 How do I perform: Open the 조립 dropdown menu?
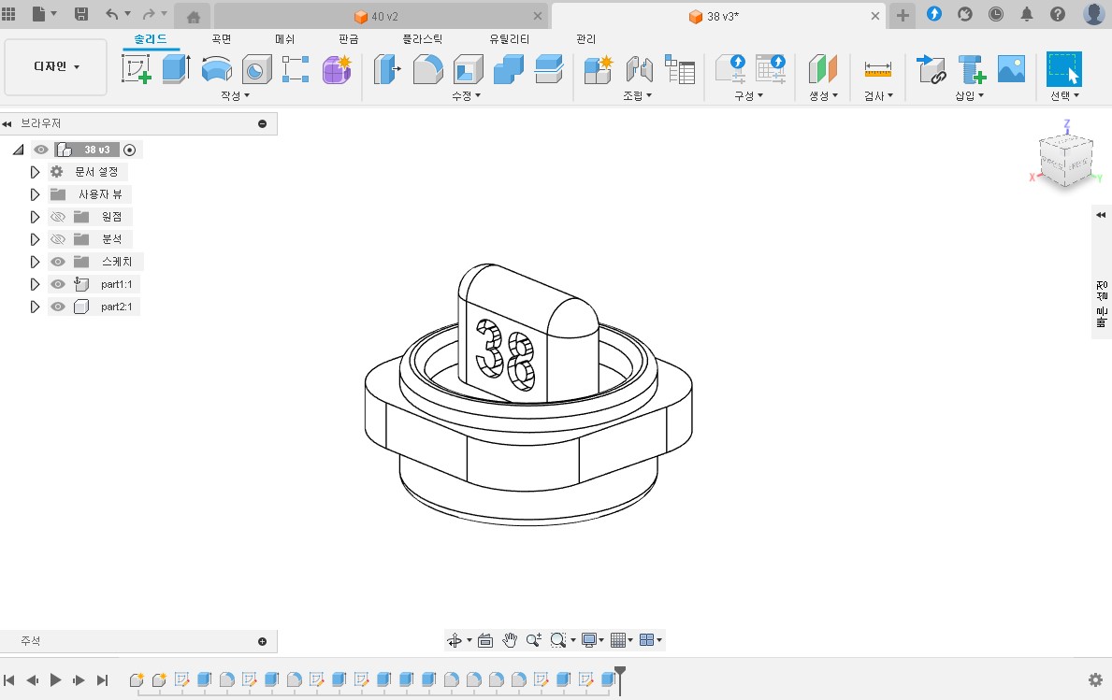[637, 95]
